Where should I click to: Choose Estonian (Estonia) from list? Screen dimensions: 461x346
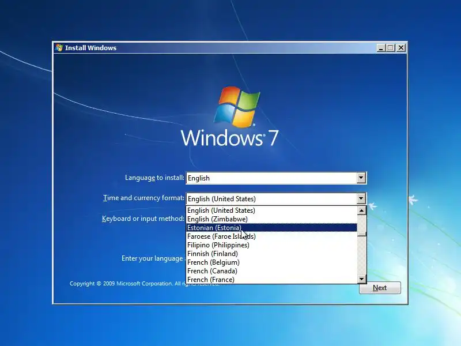click(271, 228)
